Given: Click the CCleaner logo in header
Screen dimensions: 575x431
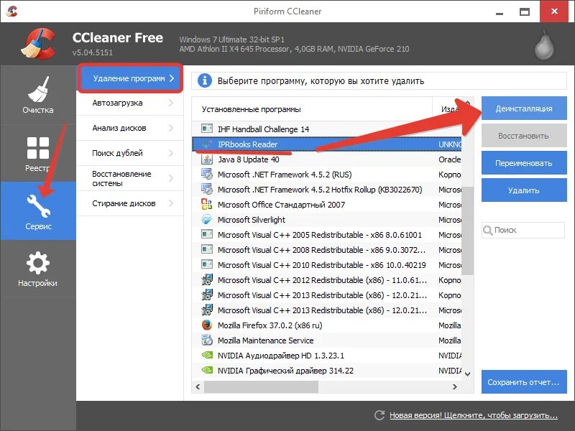Looking at the screenshot, I should (38, 44).
